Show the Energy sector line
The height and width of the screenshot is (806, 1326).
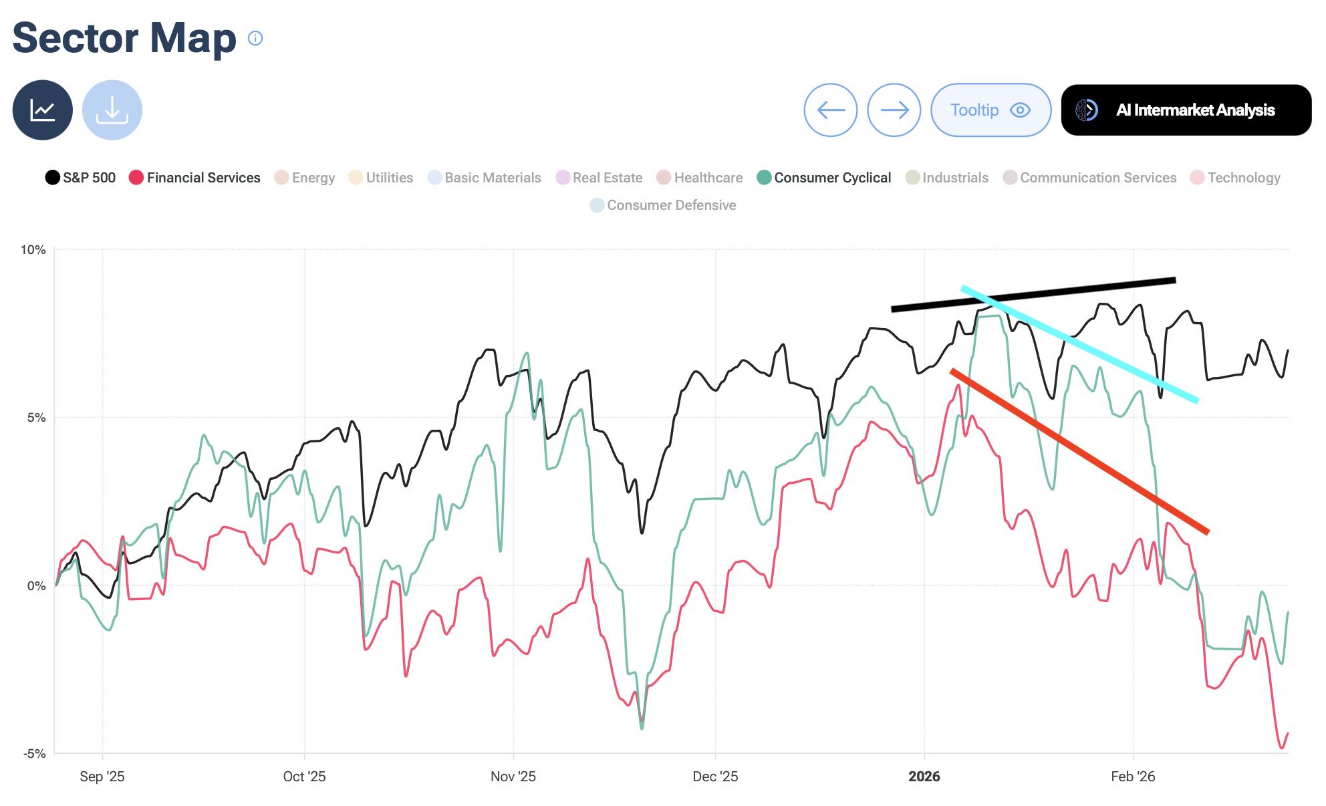coord(305,178)
